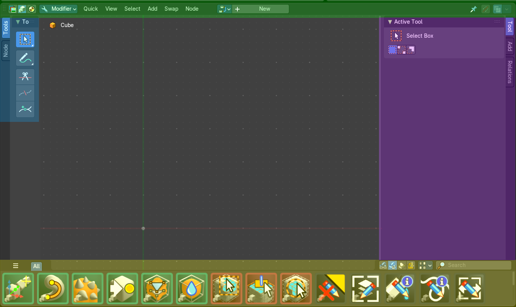516x307 pixels.
Task: Activate the Annotate pencil tool
Action: click(25, 58)
